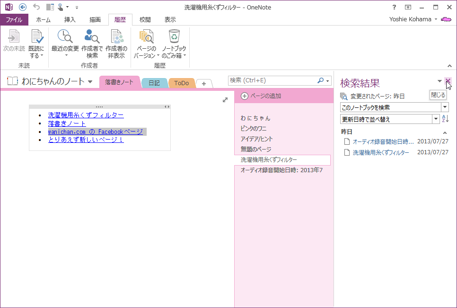This screenshot has height=308, width=457.
Task: Open オーディオ録音開始日時: 2013年7 page in list
Action: tap(281, 170)
